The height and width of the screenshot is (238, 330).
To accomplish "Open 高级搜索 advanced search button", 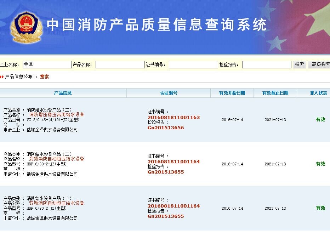I will tap(319, 64).
